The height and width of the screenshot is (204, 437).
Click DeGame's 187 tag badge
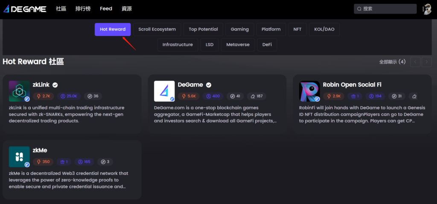(x=256, y=96)
